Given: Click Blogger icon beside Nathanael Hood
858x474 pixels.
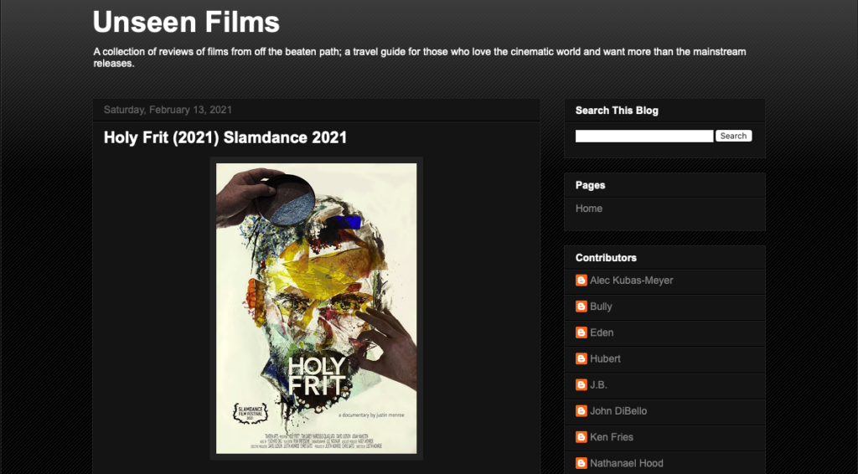Looking at the screenshot, I should click(581, 463).
